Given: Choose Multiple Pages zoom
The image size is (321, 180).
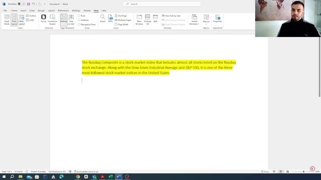Looking at the screenshot, I should pos(123,20).
